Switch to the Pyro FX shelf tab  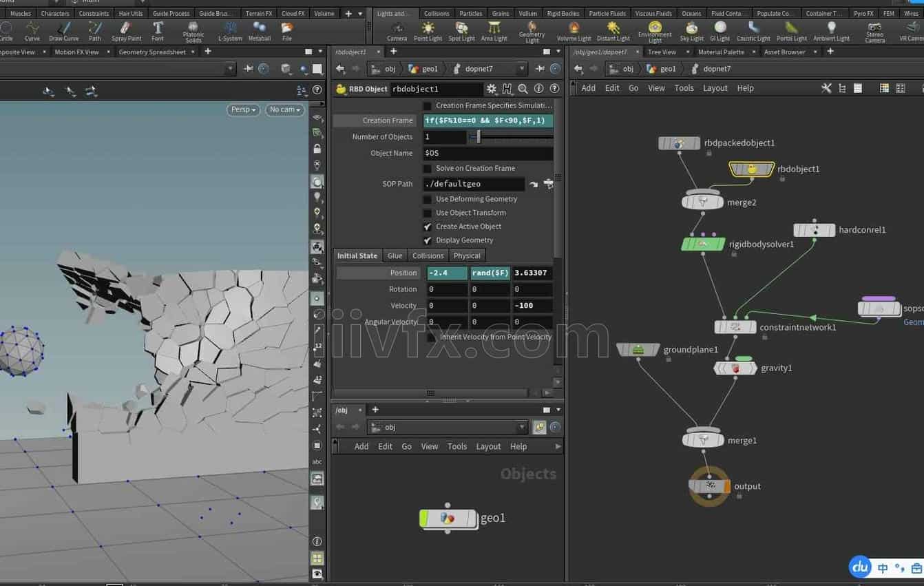click(863, 13)
